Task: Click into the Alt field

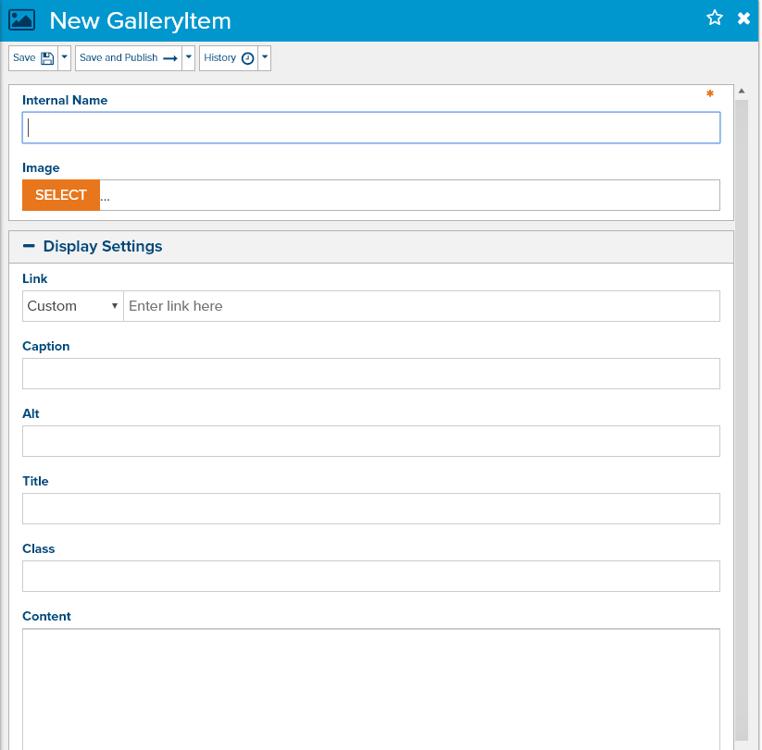Action: (370, 441)
